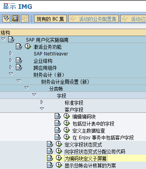
Task: Collapse the 字段 node
Action: 34,95
